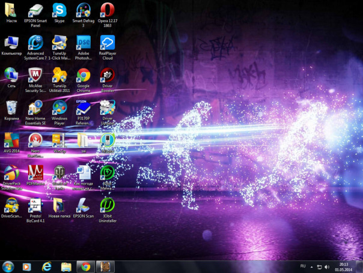Open the Skype desktop shortcut
Screen dimensions: 363x273
pos(59,10)
